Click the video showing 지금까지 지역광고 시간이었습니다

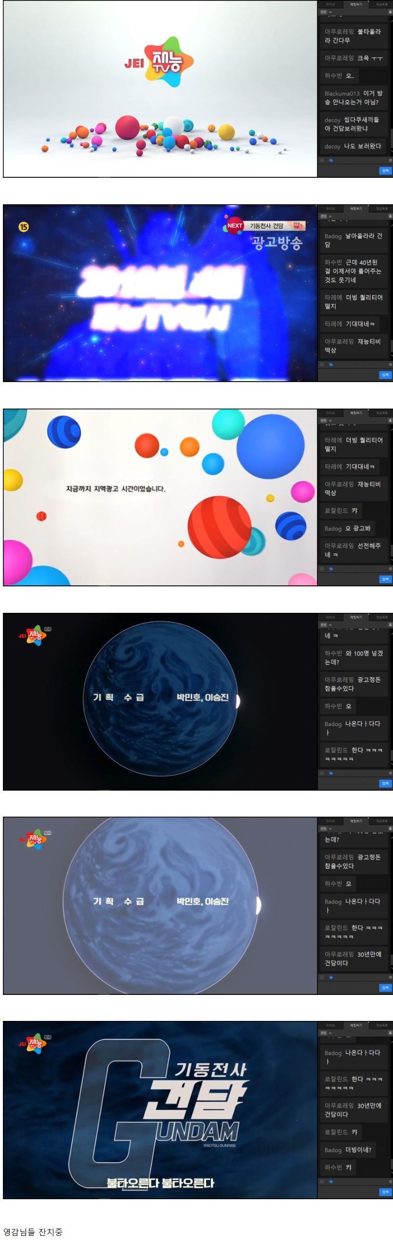(x=160, y=497)
